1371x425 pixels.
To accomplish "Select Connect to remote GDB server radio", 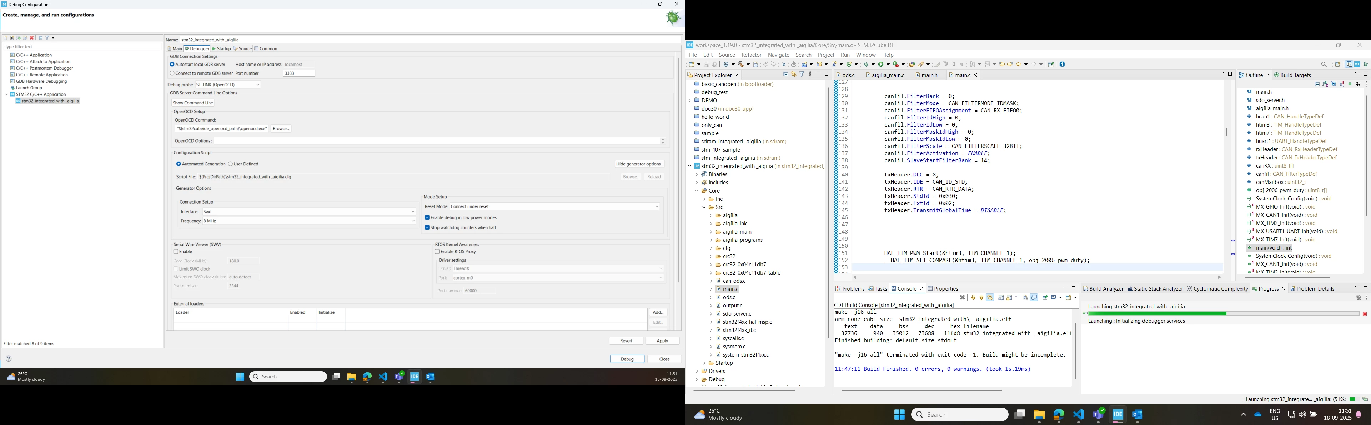I will (172, 73).
